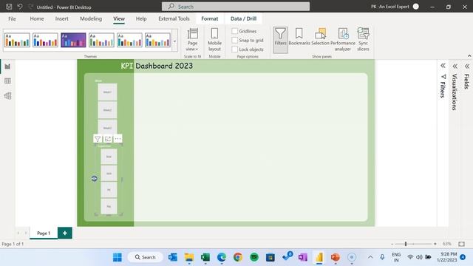
Task: Click the title bar Search box
Action: (236, 7)
